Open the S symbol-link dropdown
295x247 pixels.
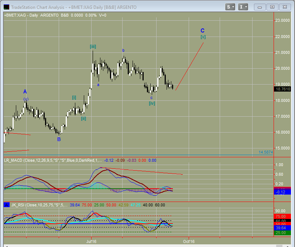[x=230, y=7]
